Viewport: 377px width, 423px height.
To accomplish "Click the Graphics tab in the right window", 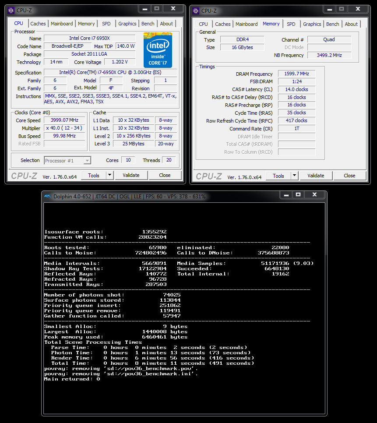I will click(x=312, y=24).
